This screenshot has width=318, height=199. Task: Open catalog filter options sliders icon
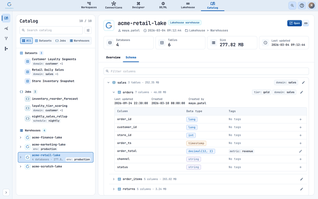88,30
